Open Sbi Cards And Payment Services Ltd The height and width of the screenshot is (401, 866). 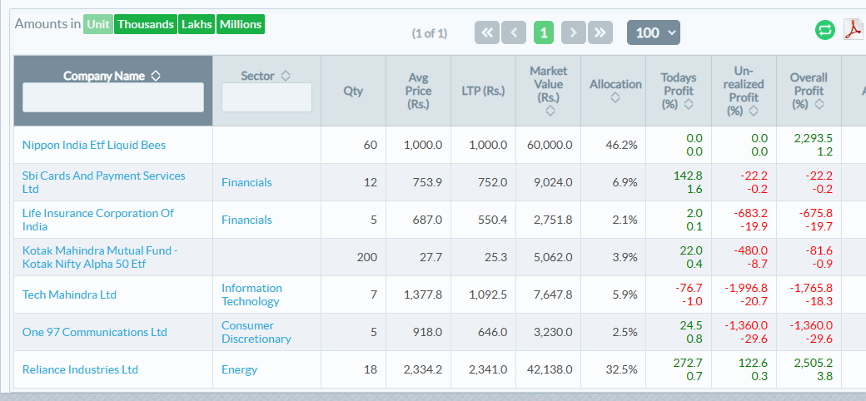[x=104, y=182]
